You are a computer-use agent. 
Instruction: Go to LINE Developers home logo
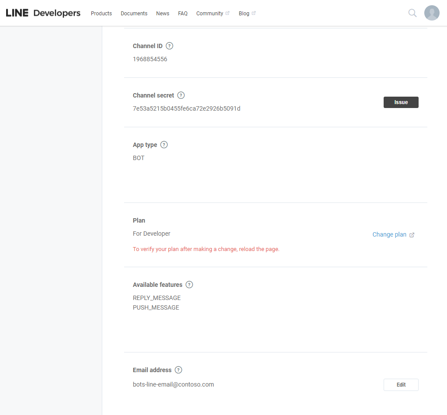pos(43,13)
